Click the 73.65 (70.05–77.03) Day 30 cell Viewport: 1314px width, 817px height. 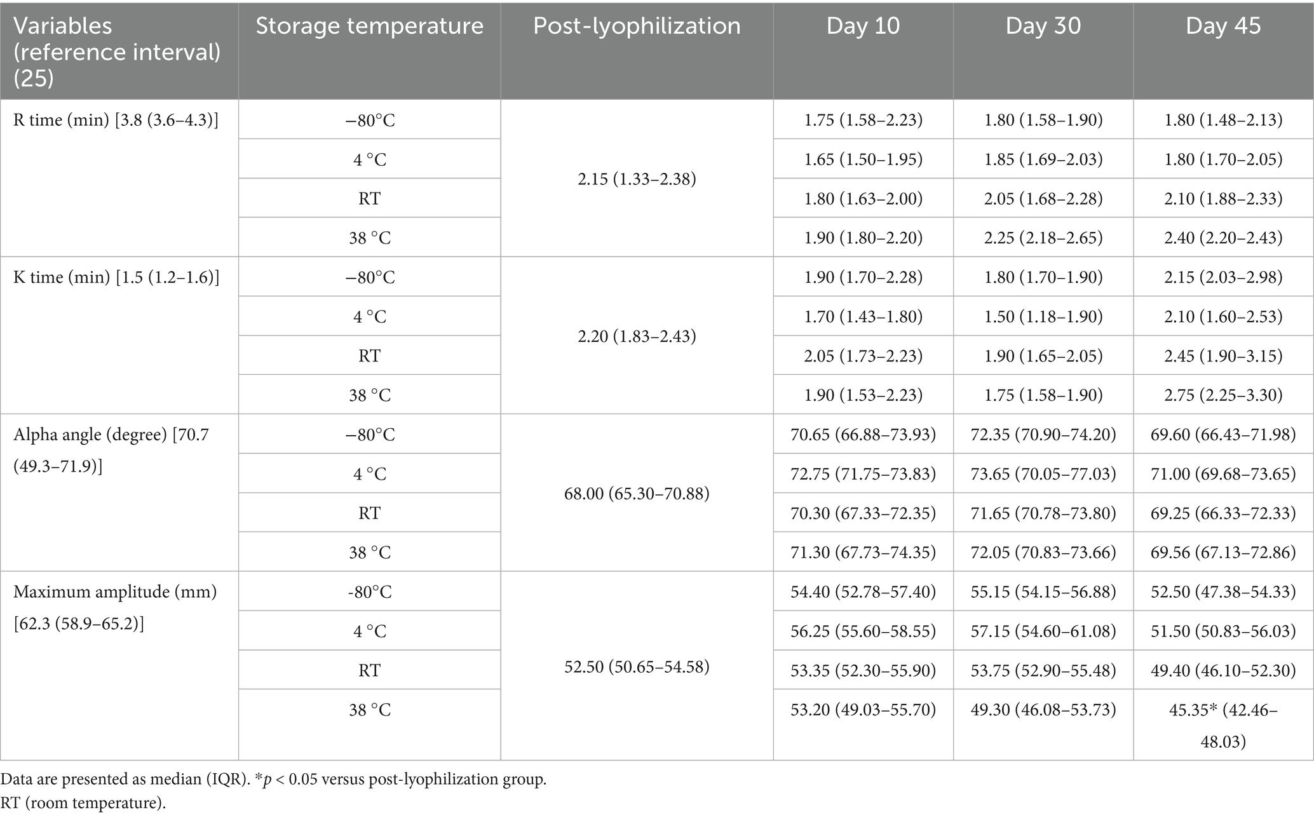coord(1043,473)
